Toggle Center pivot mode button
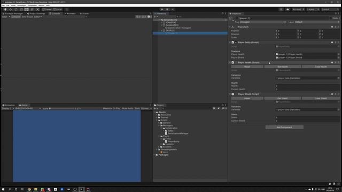This screenshot has height=192, width=342. point(47,10)
